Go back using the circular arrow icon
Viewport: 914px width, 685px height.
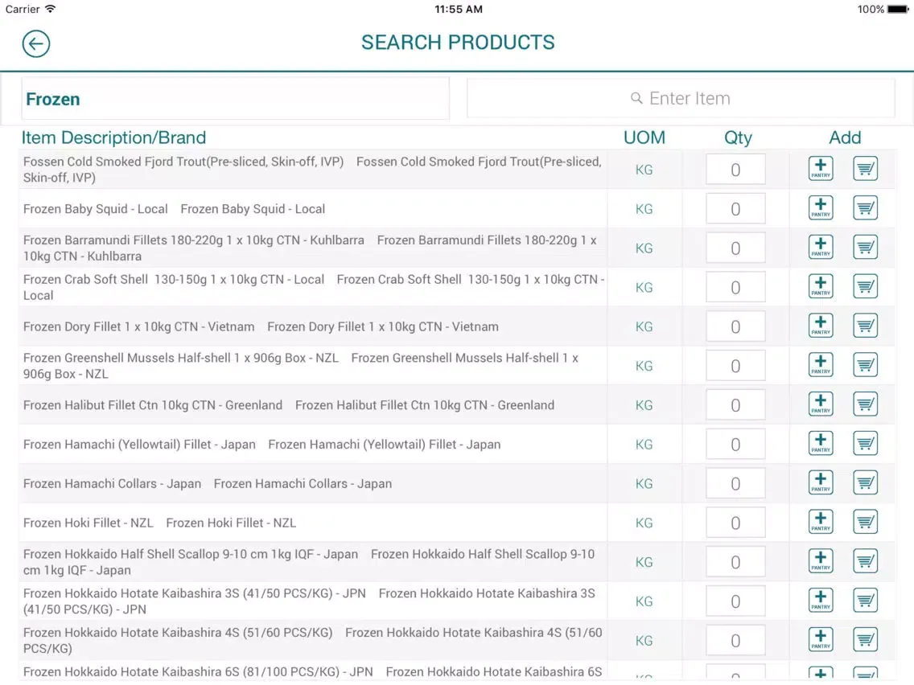pyautogui.click(x=36, y=43)
